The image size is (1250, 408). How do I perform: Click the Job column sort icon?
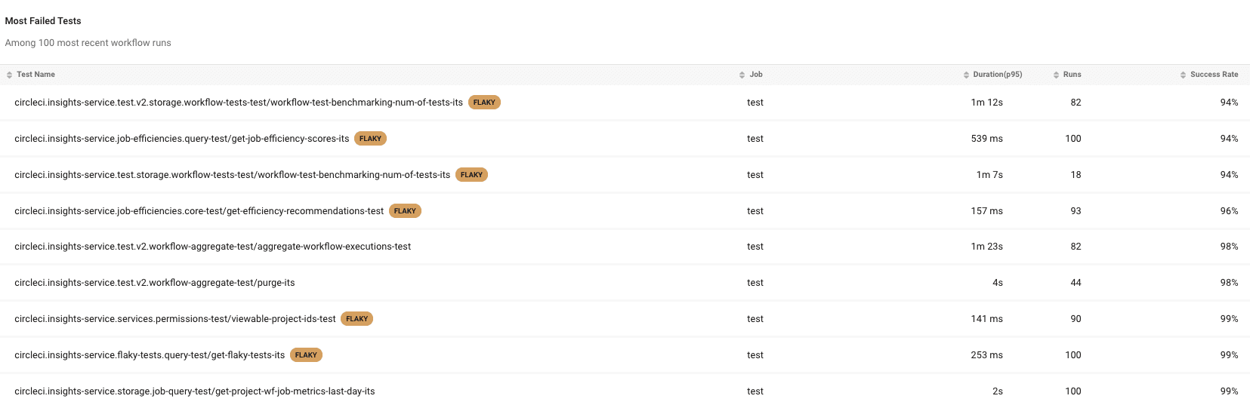click(x=742, y=75)
